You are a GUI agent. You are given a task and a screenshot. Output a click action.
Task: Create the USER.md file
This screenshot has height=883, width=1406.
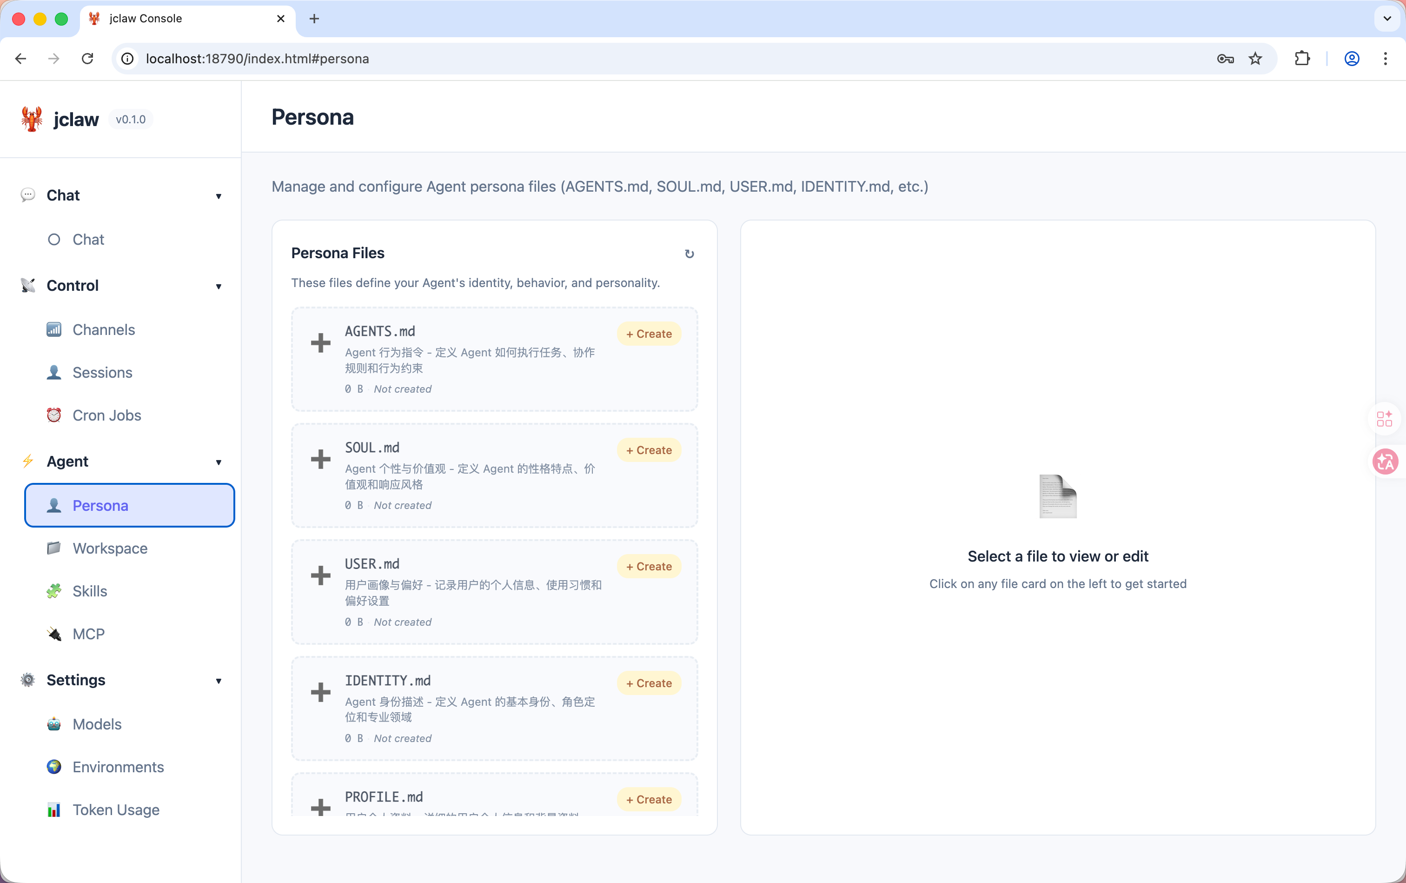(649, 567)
